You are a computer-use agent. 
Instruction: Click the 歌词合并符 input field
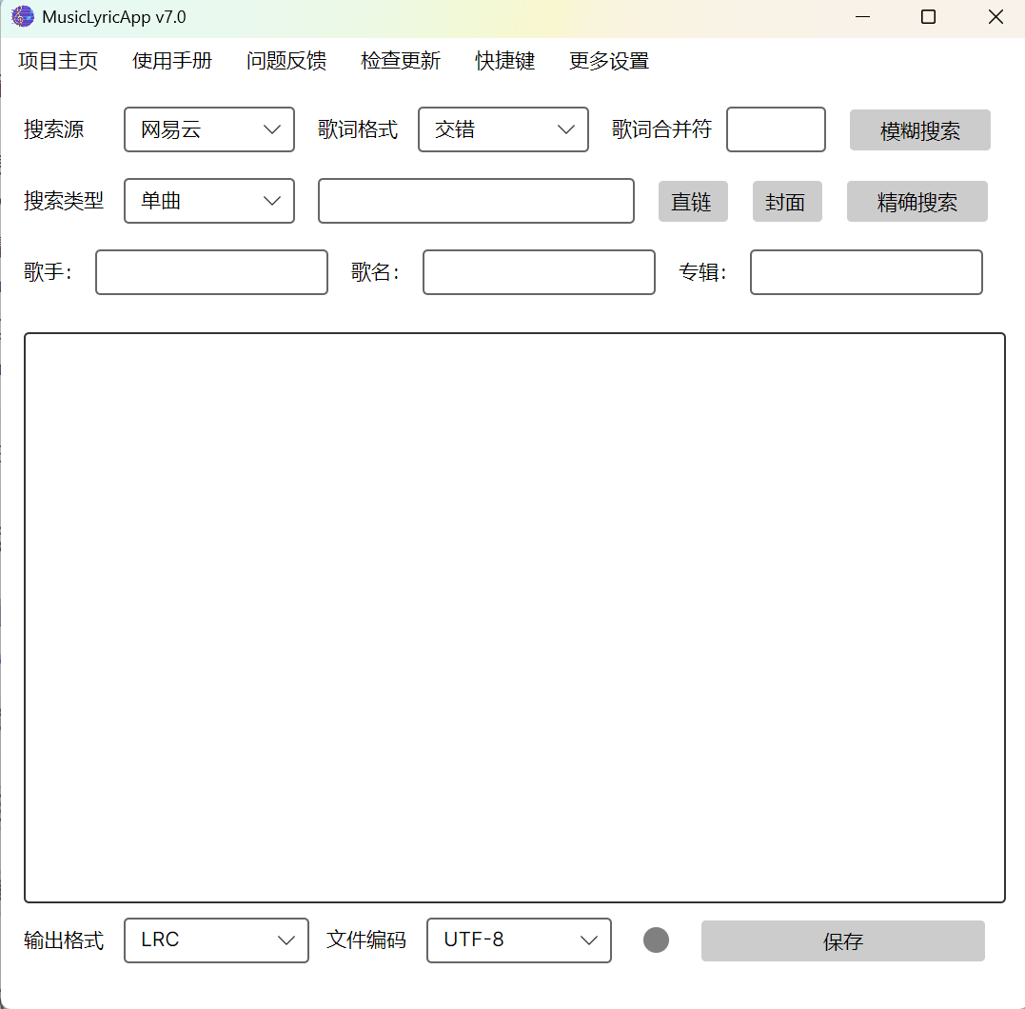click(x=776, y=129)
